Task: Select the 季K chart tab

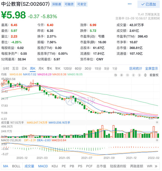Action: pyautogui.click(x=49, y=69)
